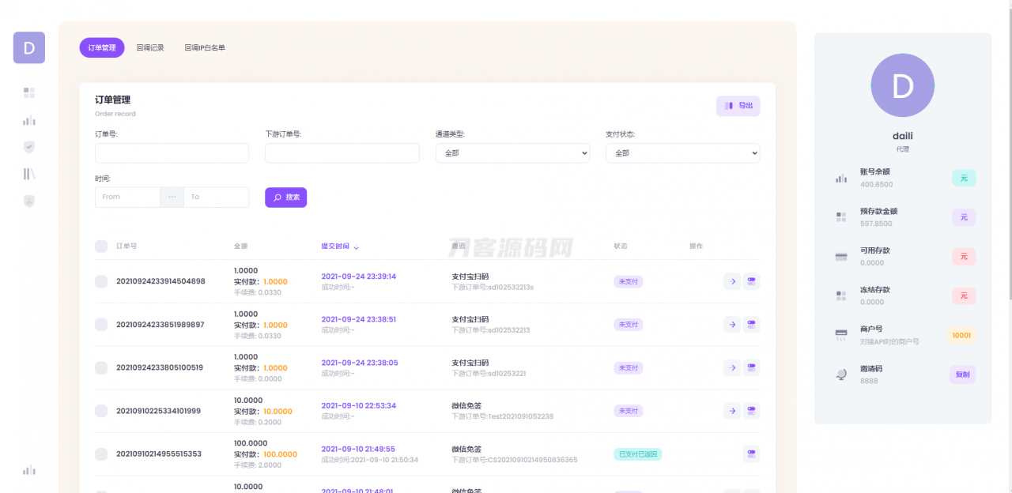Click the callback icon for order 20210910214955515353
1012x493 pixels.
(x=750, y=454)
